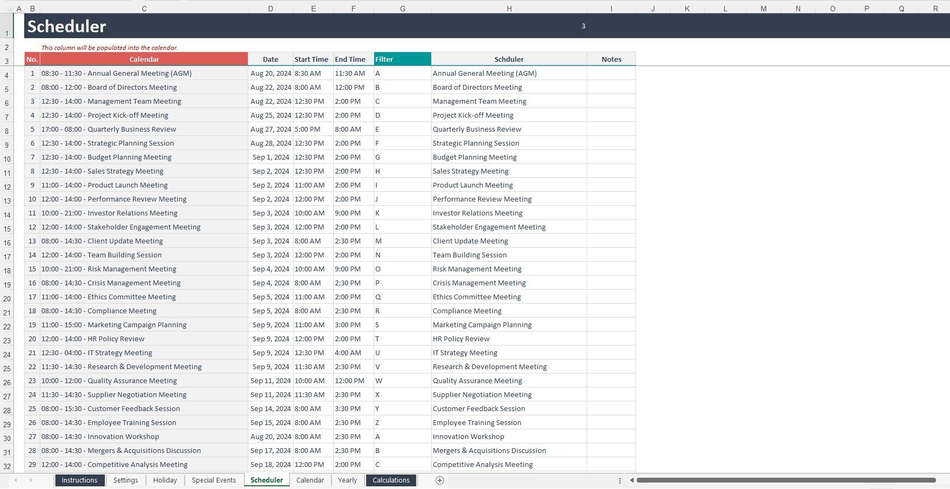The image size is (950, 489).
Task: Click the Annual General Meeting (AGM) Schduler cell
Action: [x=509, y=73]
